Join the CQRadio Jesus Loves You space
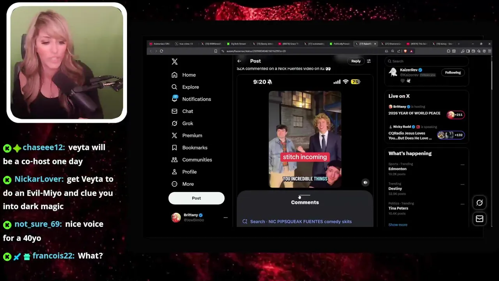The width and height of the screenshot is (499, 281). point(410,136)
